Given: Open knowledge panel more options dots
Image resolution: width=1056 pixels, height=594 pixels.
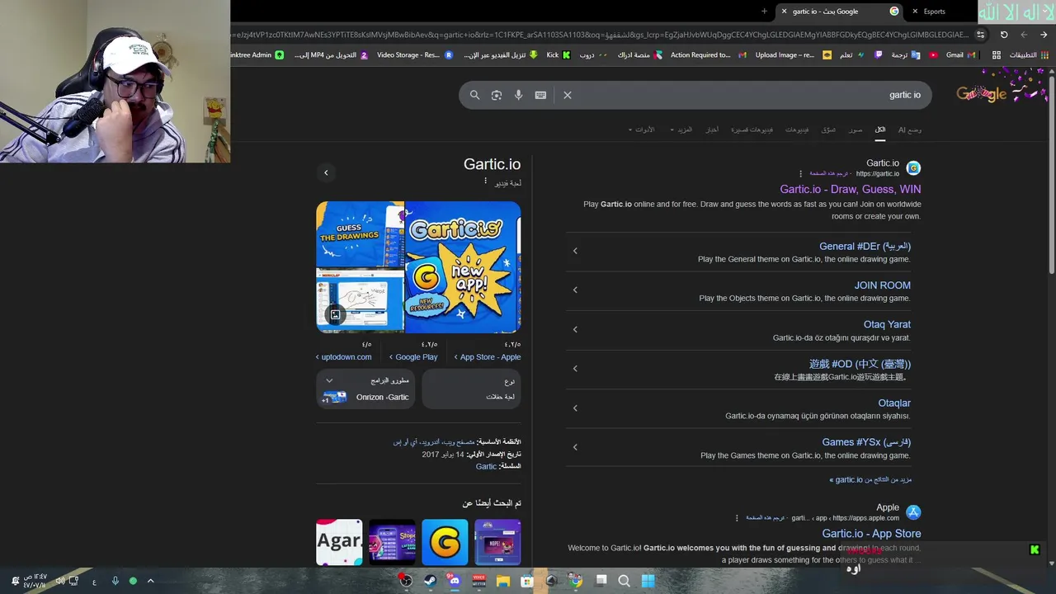Looking at the screenshot, I should pyautogui.click(x=485, y=181).
